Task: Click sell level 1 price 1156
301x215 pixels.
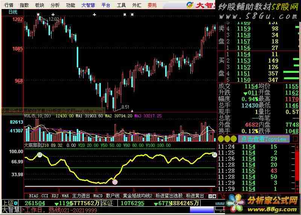Action: click(x=243, y=48)
